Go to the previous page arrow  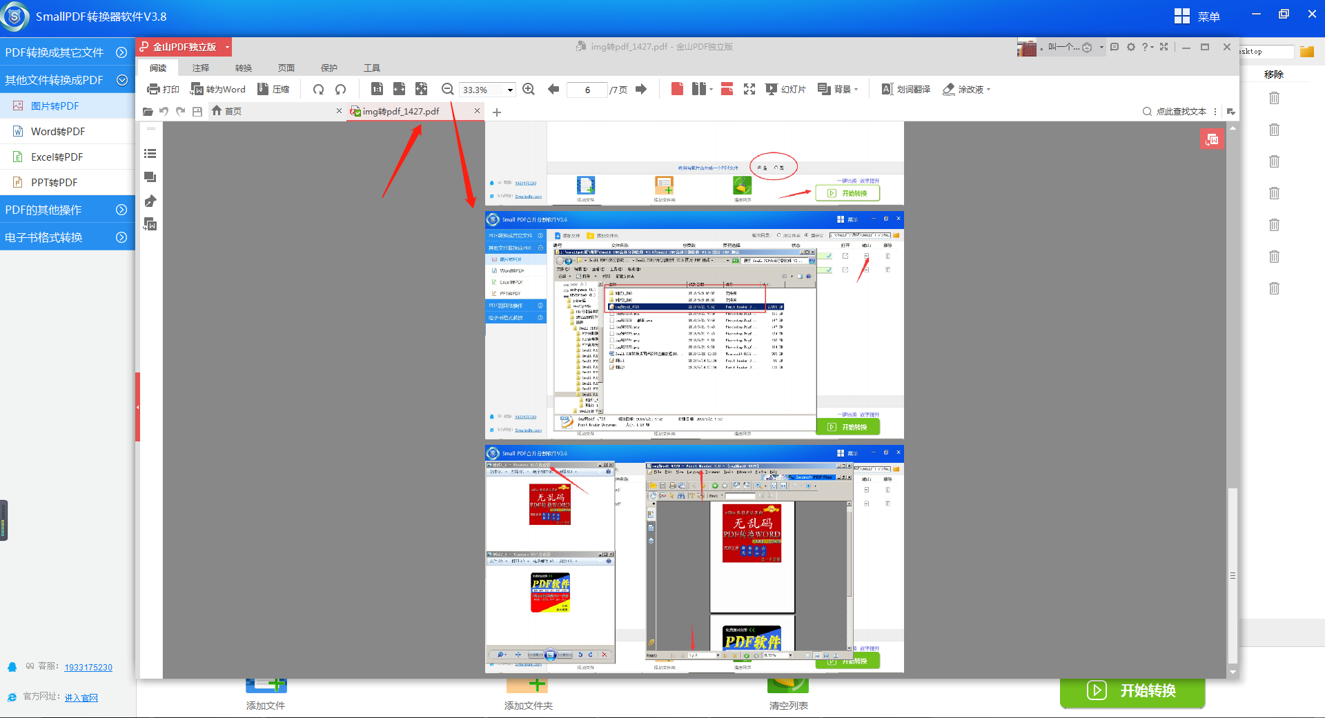[x=553, y=89]
